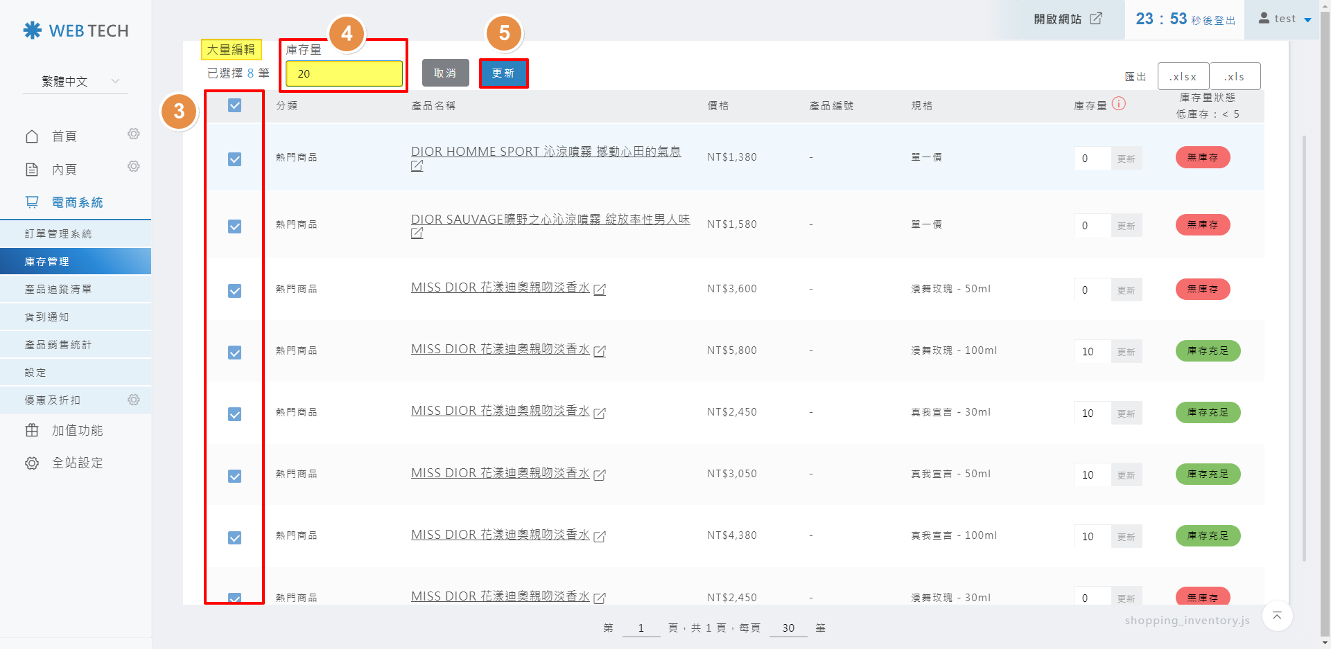This screenshot has height=649, width=1331.
Task: Expand the 全站設定 sidebar section
Action: click(x=77, y=463)
